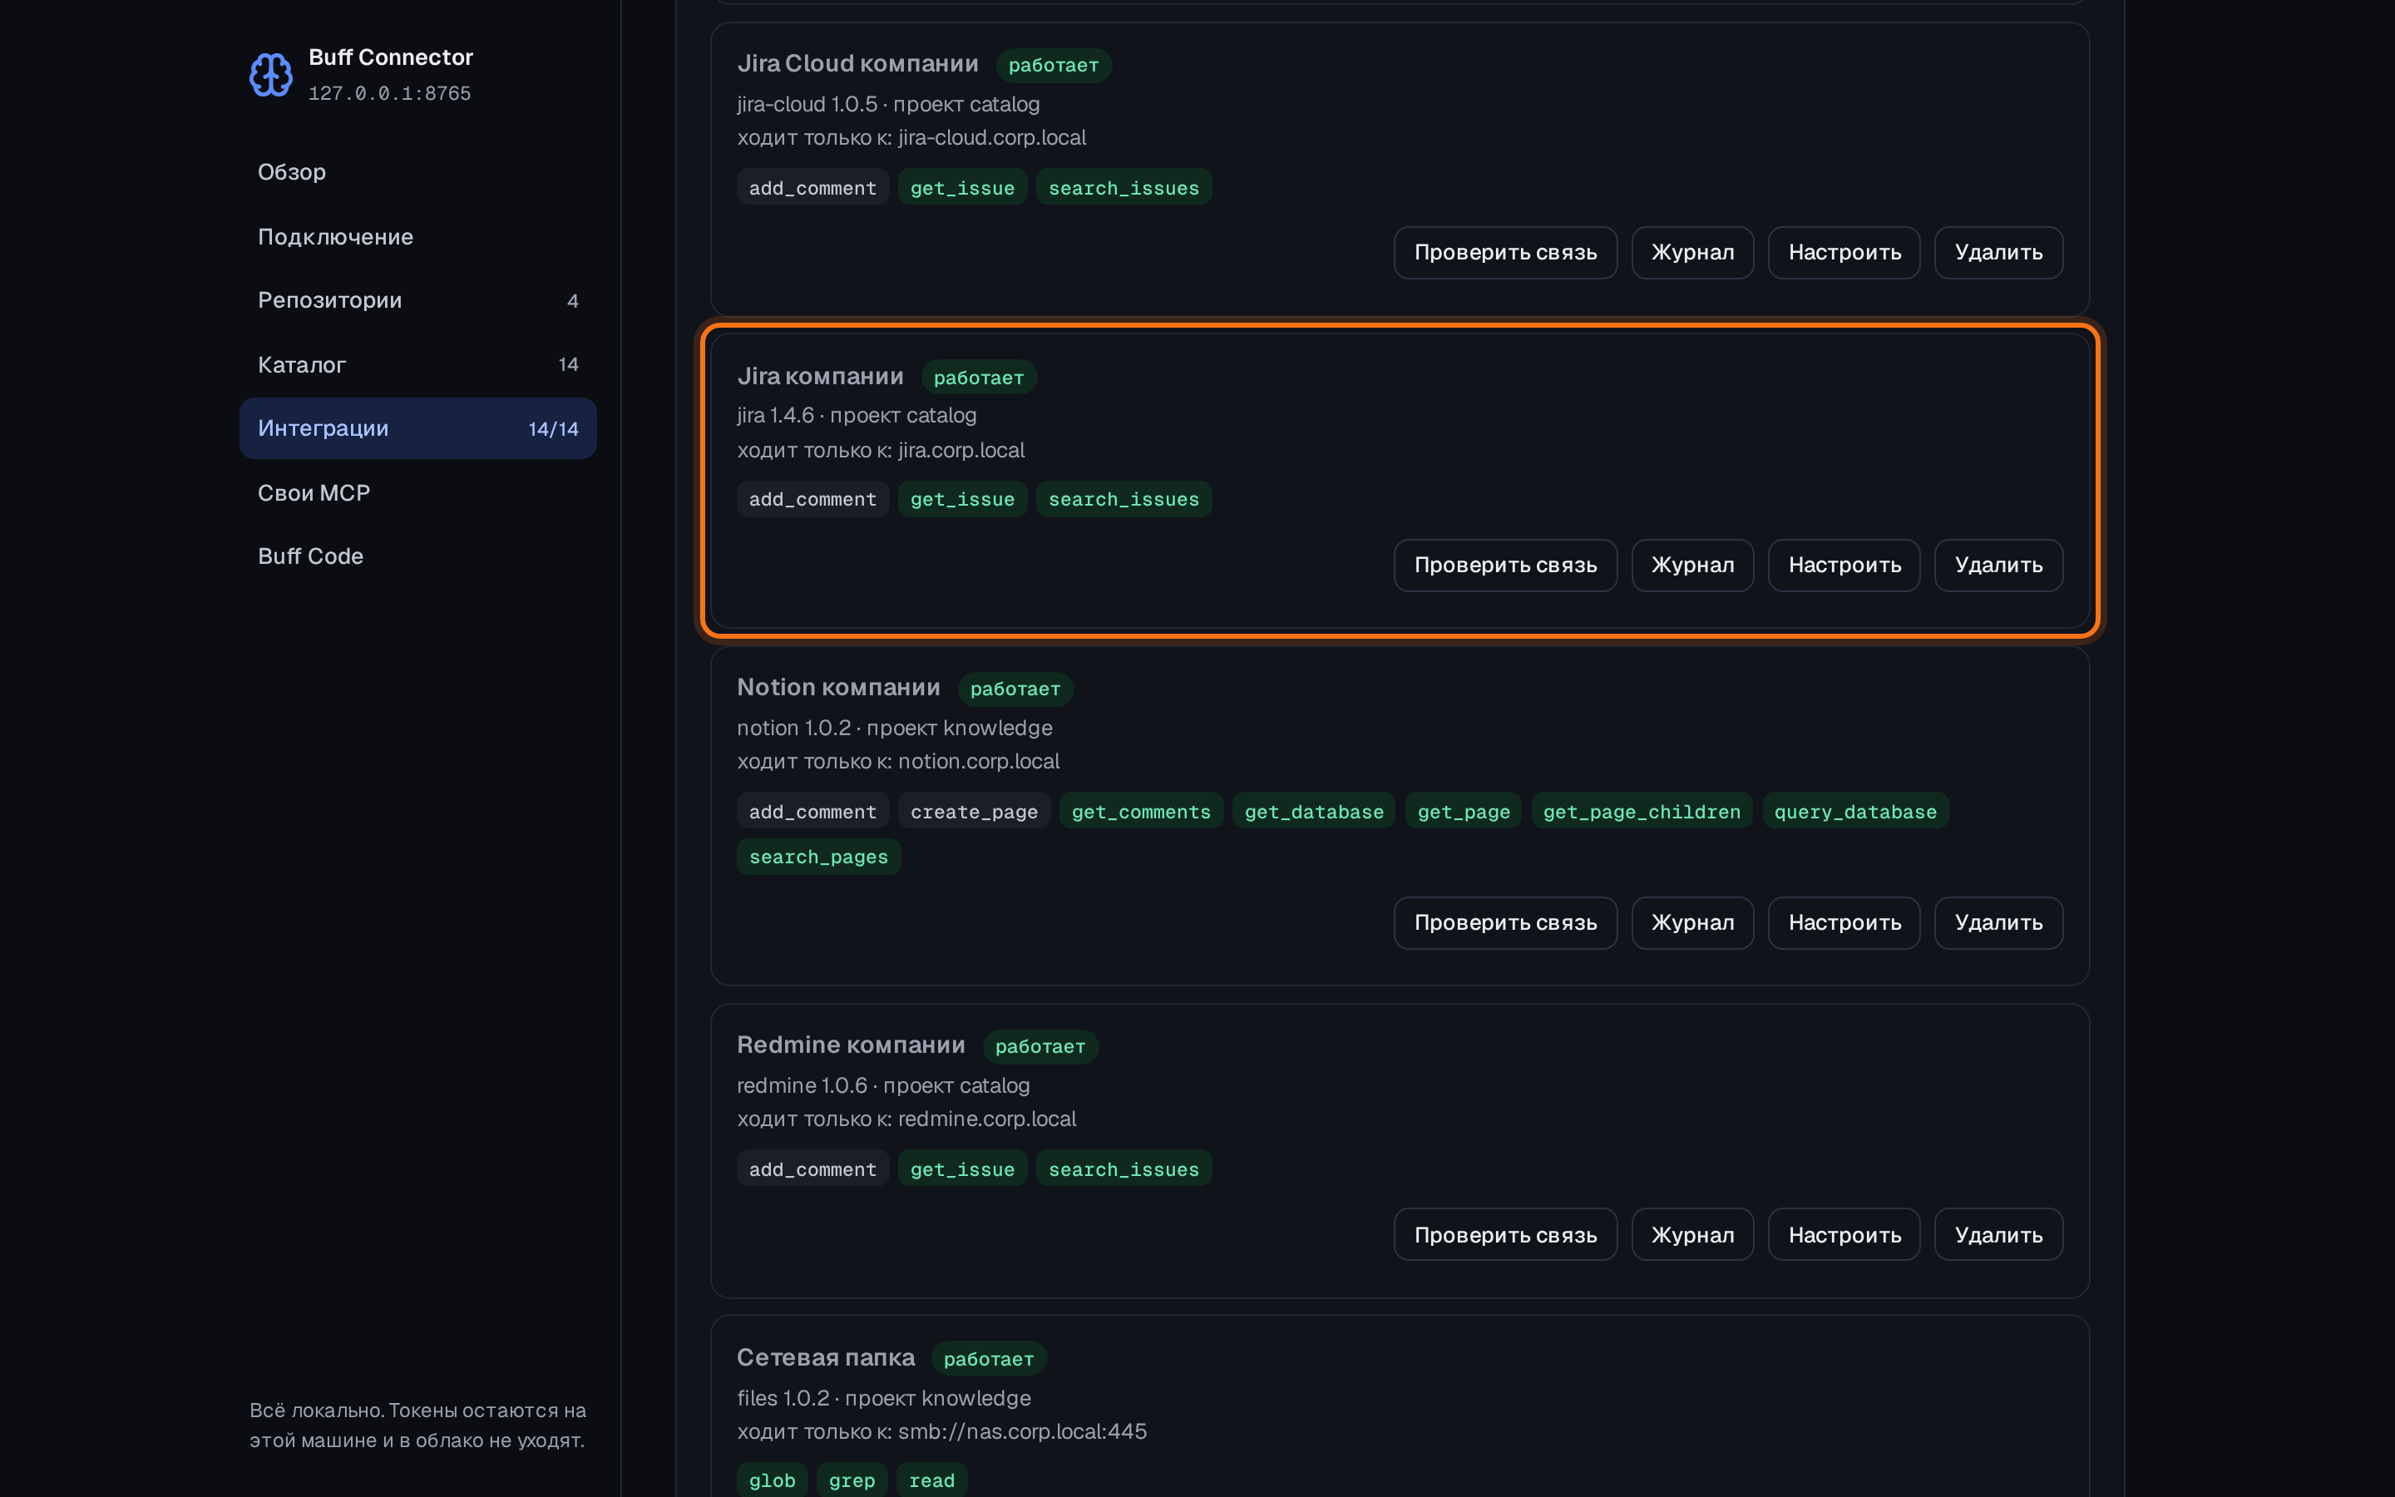The image size is (2395, 1497).
Task: Click the get_database tool tag
Action: point(1313,812)
